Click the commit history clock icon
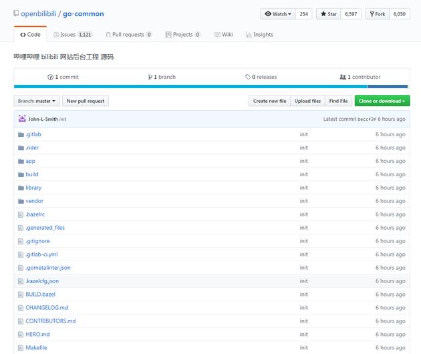The height and width of the screenshot is (354, 421). coord(50,77)
